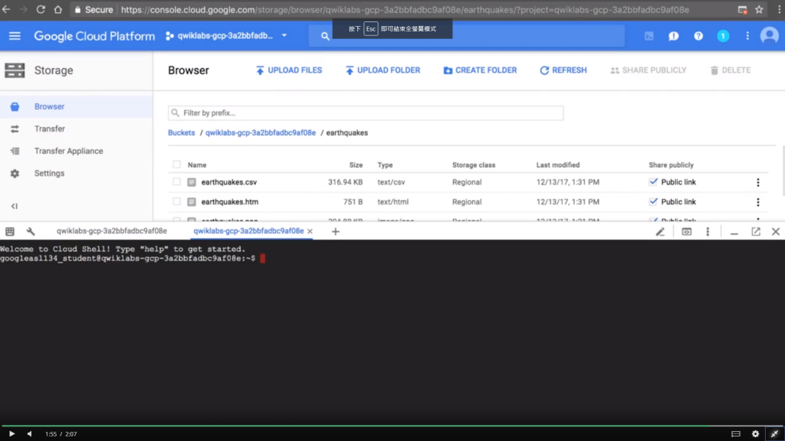Click the search magnifier icon in header
The height and width of the screenshot is (441, 785).
(x=325, y=36)
